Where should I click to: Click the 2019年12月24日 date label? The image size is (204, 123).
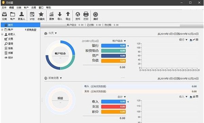(90, 41)
